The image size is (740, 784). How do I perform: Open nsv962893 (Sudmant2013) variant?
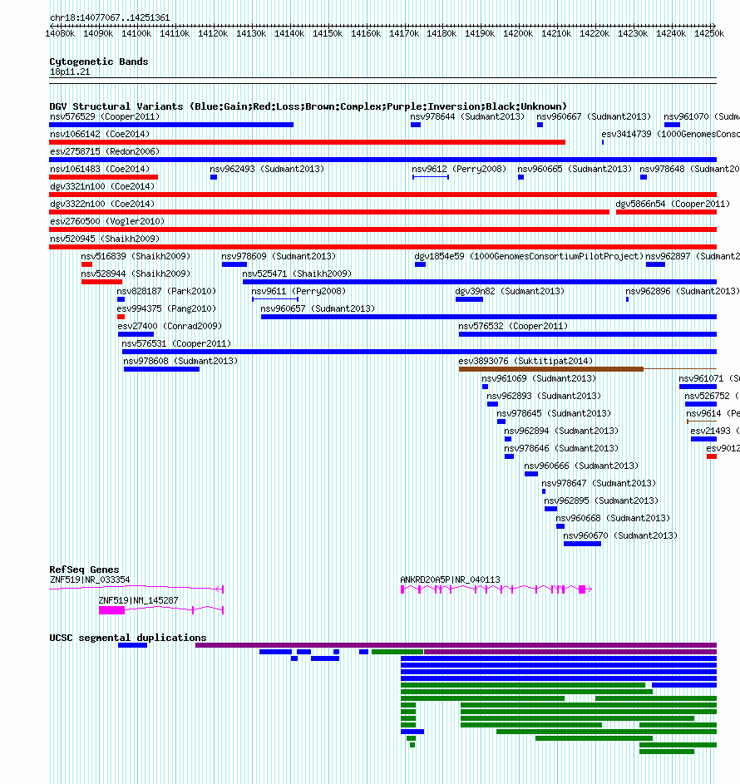coord(544,396)
